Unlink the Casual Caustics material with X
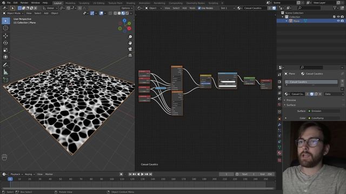The width and height of the screenshot is (346, 194). [x=320, y=94]
